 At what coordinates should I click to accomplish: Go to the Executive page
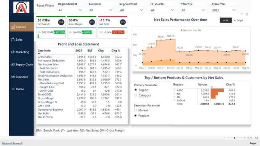point(21,77)
